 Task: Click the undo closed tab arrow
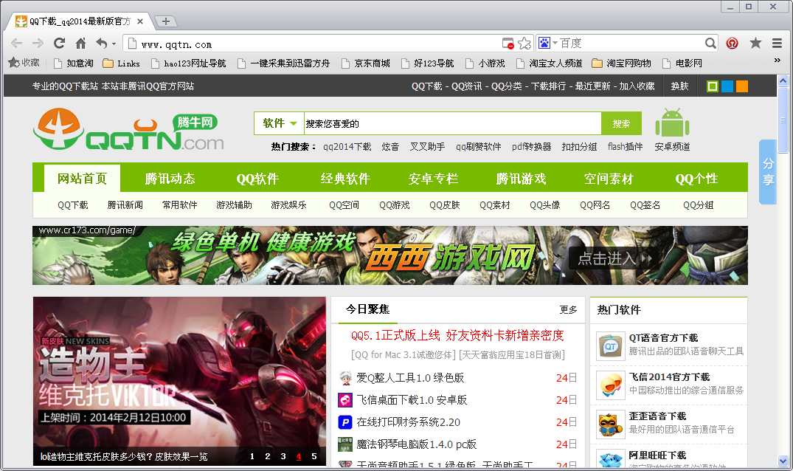[x=102, y=44]
